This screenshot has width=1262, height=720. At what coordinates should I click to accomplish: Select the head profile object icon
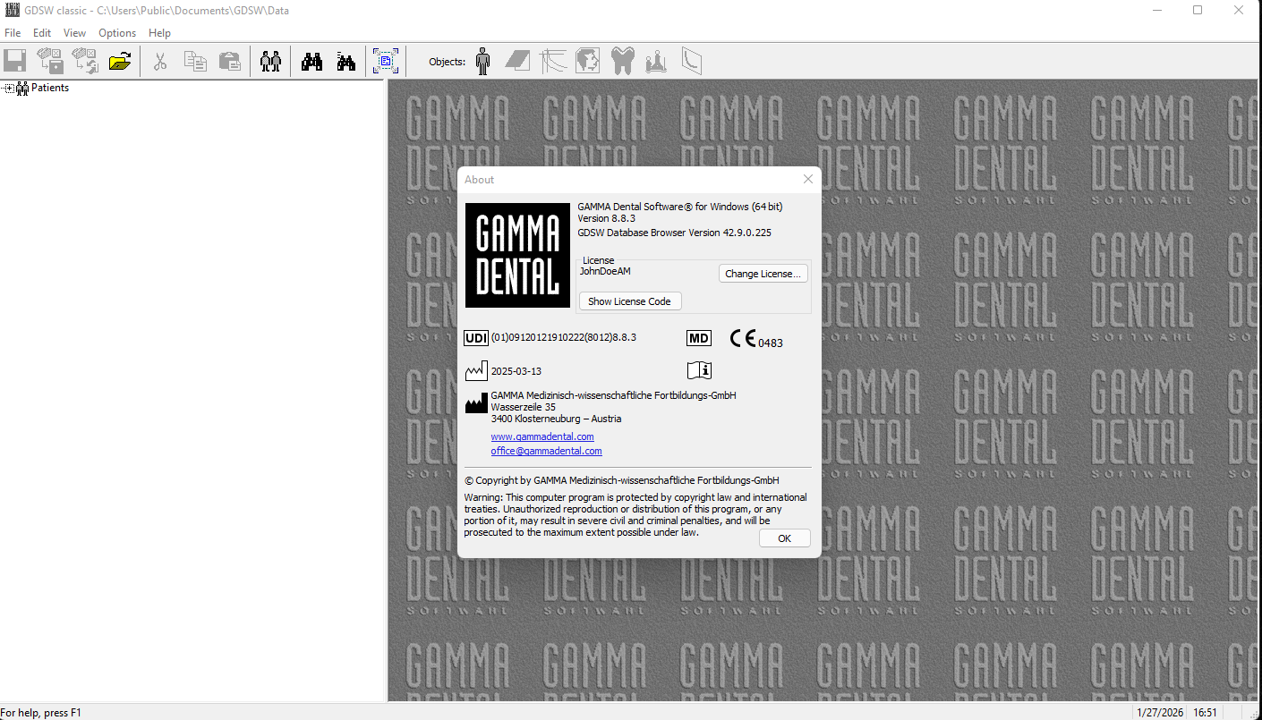pyautogui.click(x=587, y=61)
